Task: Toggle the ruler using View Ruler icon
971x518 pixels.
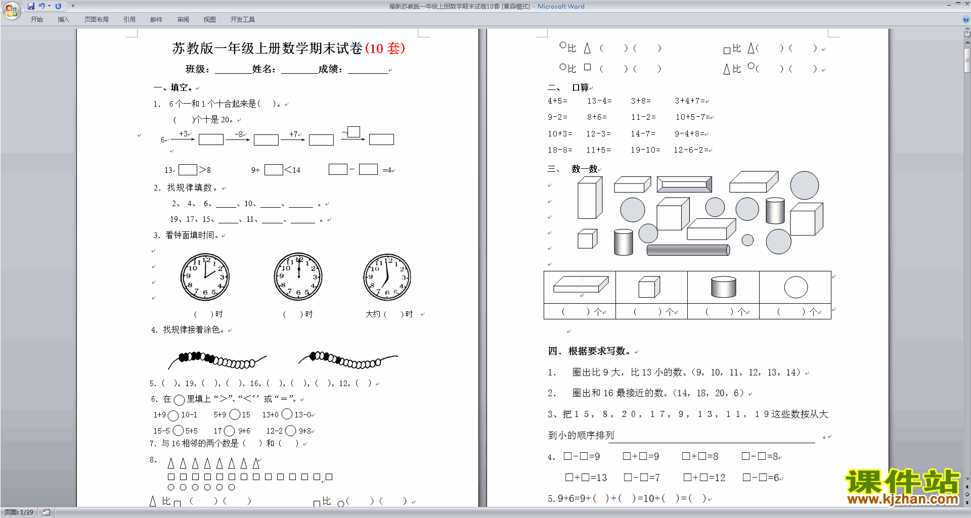Action: click(967, 34)
